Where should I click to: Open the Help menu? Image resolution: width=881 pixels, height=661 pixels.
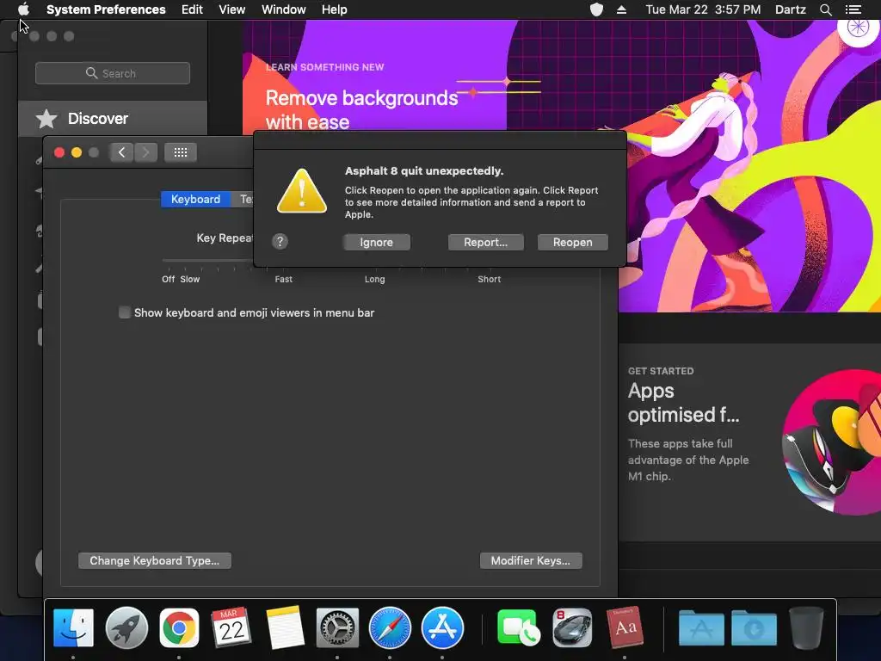[334, 9]
